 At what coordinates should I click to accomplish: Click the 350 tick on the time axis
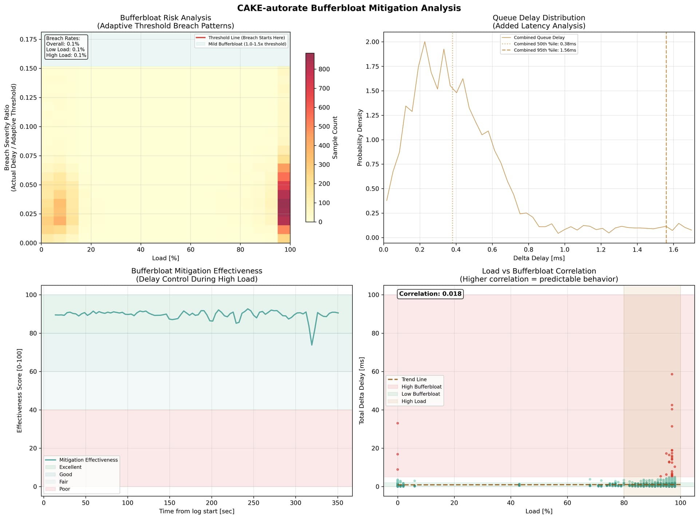tap(338, 503)
